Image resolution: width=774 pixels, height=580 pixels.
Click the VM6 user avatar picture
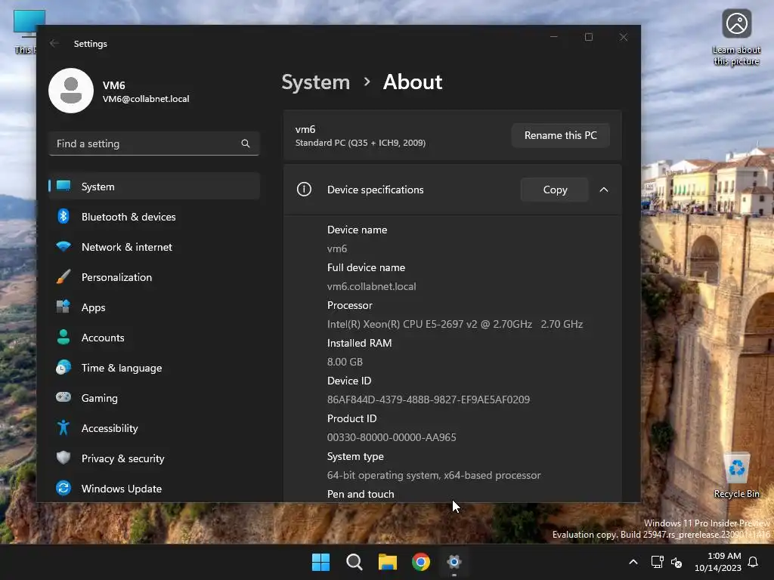[x=71, y=91]
